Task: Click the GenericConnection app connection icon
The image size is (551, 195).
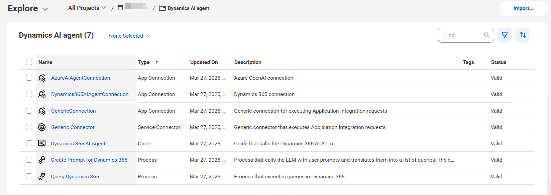Action: coord(42,111)
